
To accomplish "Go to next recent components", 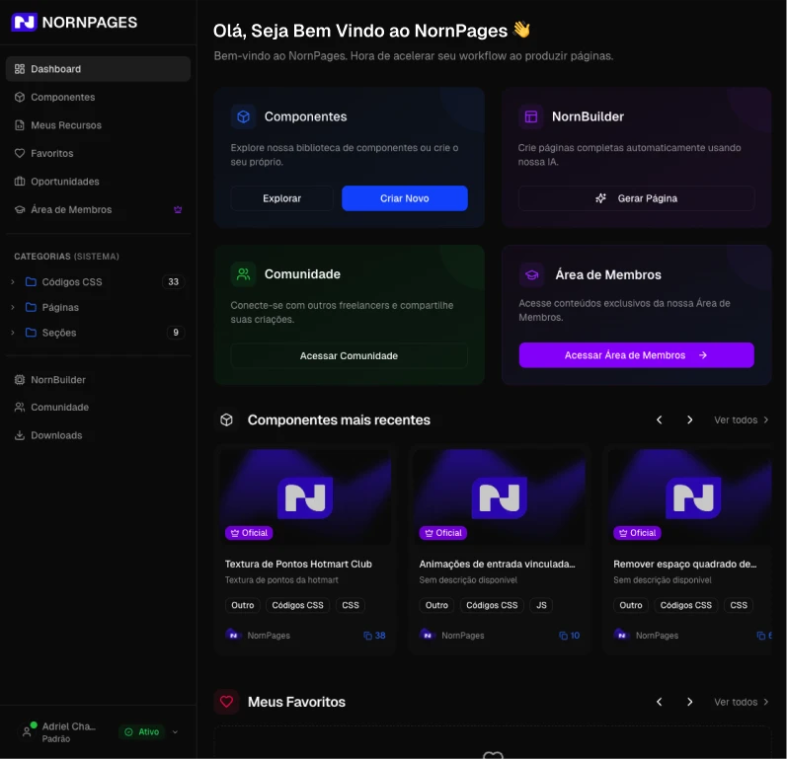I will coord(689,419).
